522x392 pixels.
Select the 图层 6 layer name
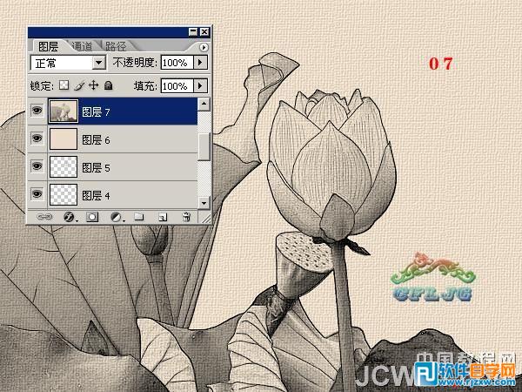pos(96,140)
